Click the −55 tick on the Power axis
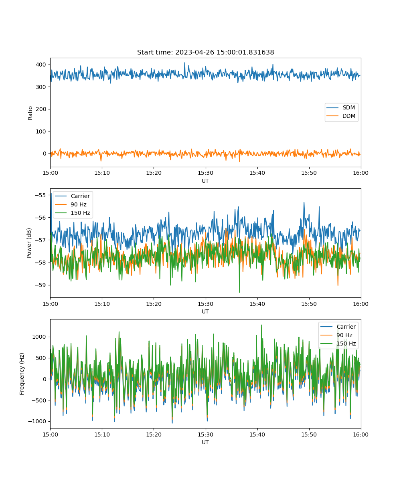Screen dimensions: 401x481 (41, 195)
